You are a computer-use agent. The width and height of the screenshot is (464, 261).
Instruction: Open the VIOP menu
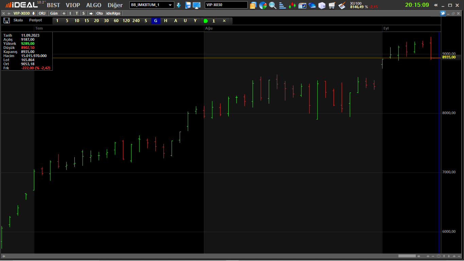pos(73,5)
